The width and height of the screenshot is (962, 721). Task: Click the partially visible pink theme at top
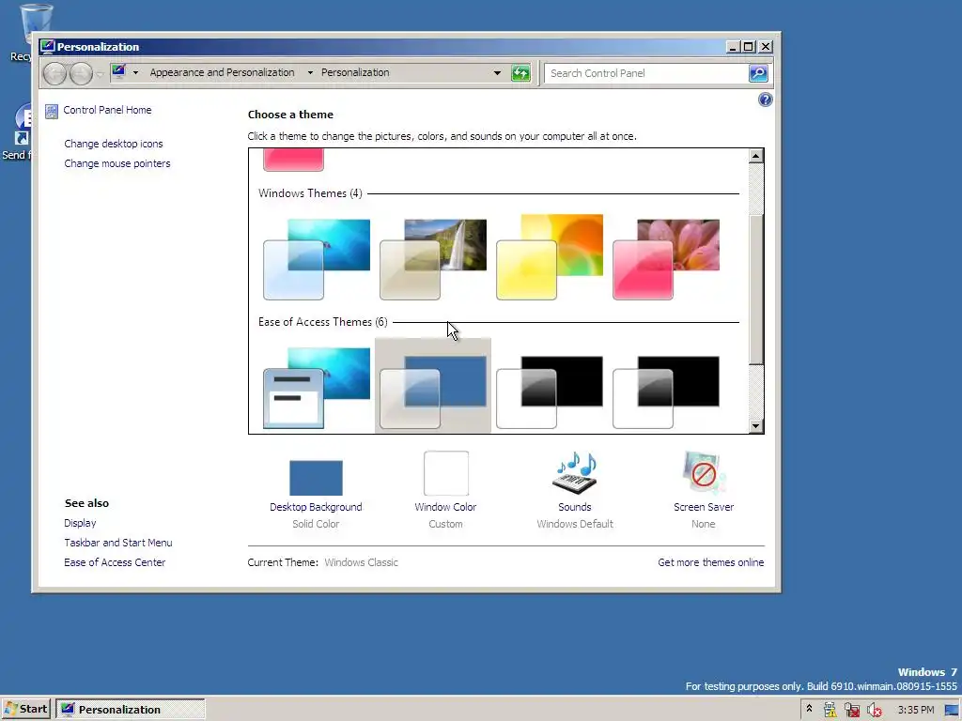(x=293, y=160)
